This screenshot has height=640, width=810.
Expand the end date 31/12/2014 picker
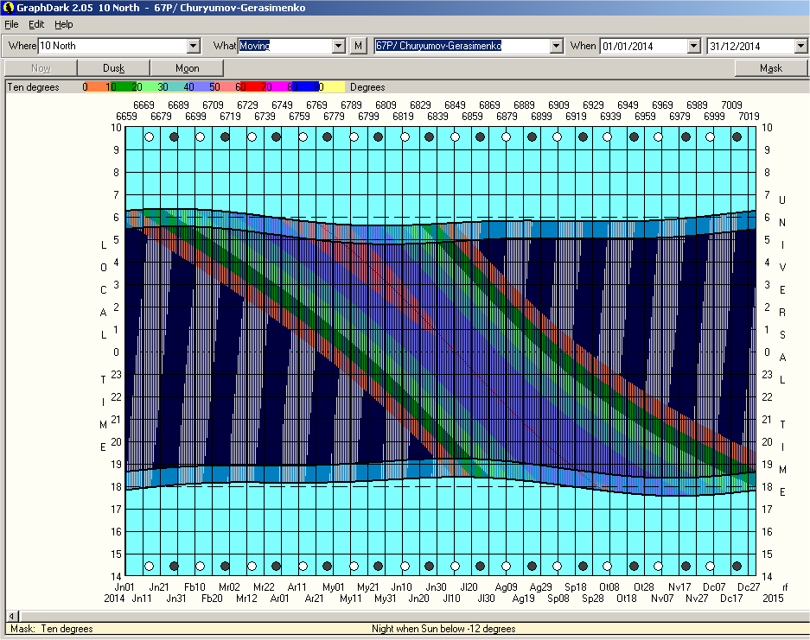800,46
